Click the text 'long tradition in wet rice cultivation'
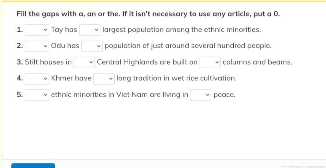The width and height of the screenshot is (326, 168). [x=176, y=78]
